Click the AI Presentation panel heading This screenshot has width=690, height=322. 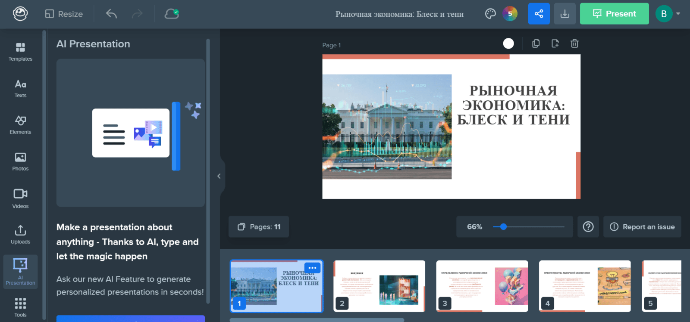pyautogui.click(x=93, y=44)
